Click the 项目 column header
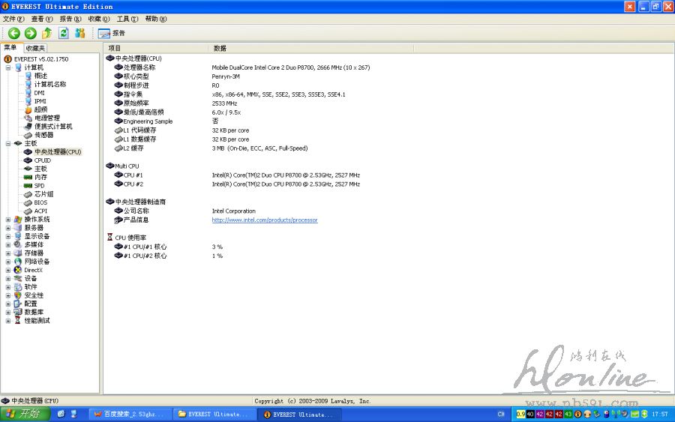 156,48
